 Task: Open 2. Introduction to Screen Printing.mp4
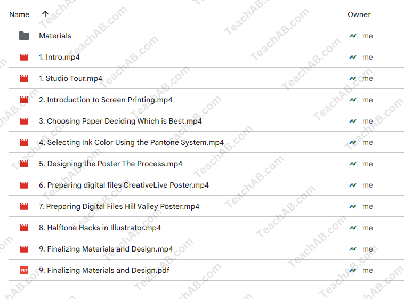[106, 100]
